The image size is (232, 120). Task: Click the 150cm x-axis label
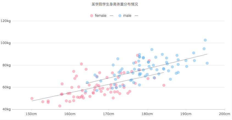point(31,114)
